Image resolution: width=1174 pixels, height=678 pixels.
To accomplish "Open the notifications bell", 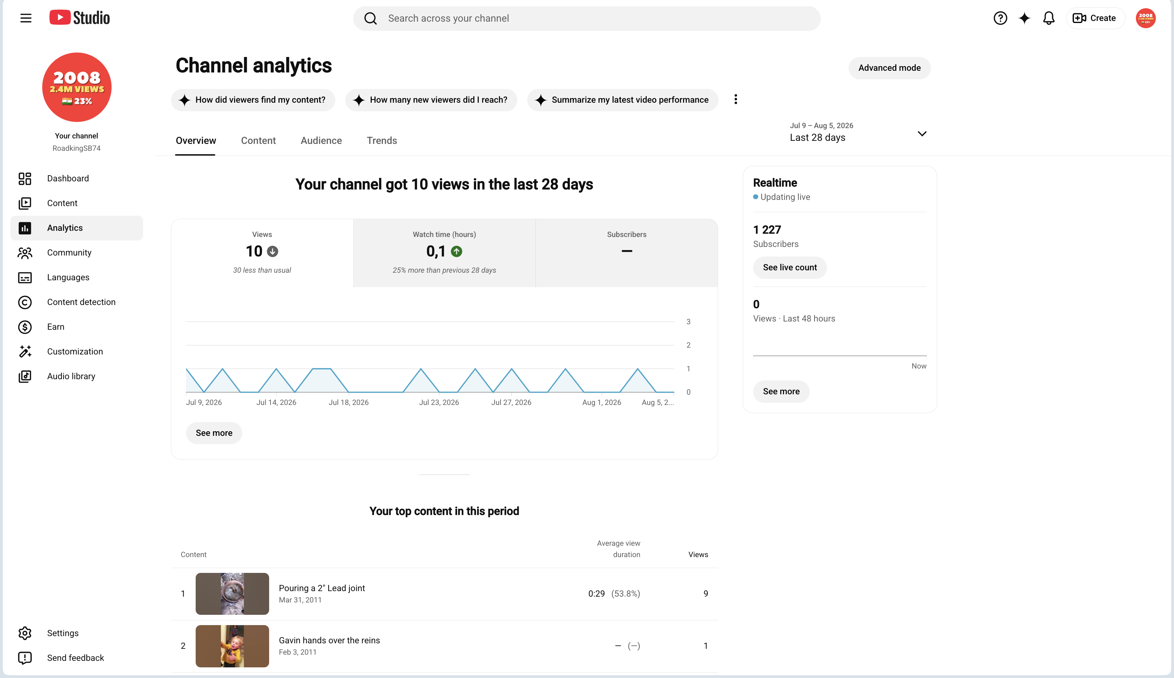I will click(1048, 18).
